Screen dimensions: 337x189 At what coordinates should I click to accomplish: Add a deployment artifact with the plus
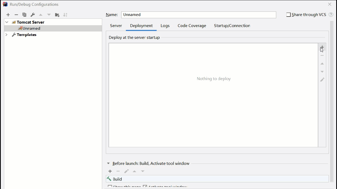[x=322, y=47]
